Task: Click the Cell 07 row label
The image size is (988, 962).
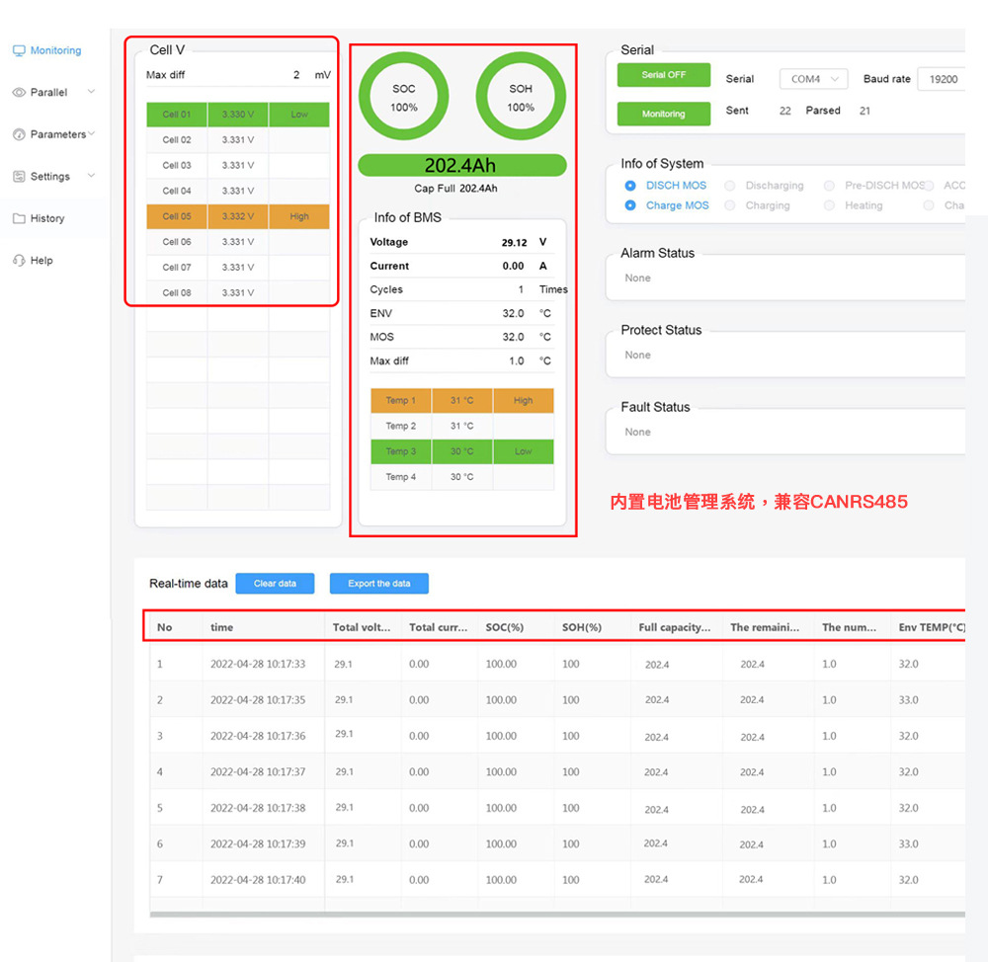Action: 177,268
